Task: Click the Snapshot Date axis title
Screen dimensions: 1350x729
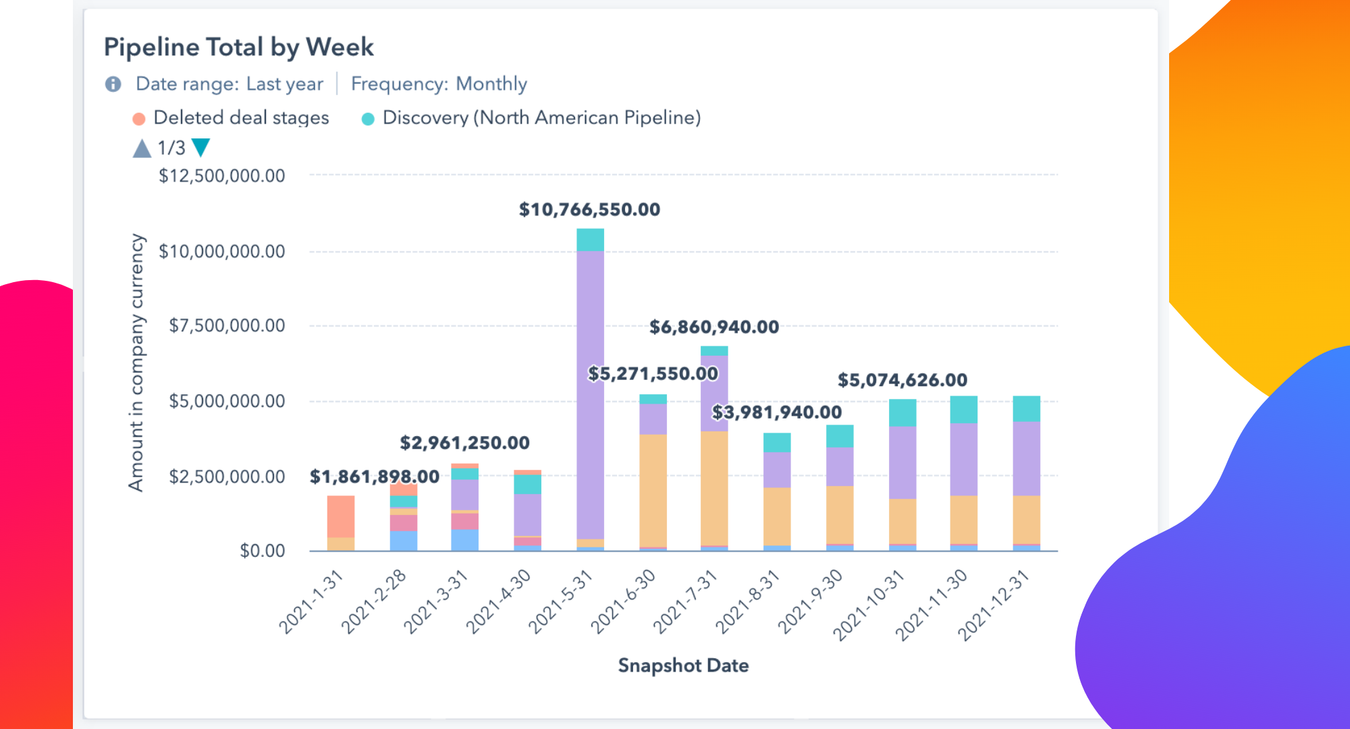Action: pos(683,666)
